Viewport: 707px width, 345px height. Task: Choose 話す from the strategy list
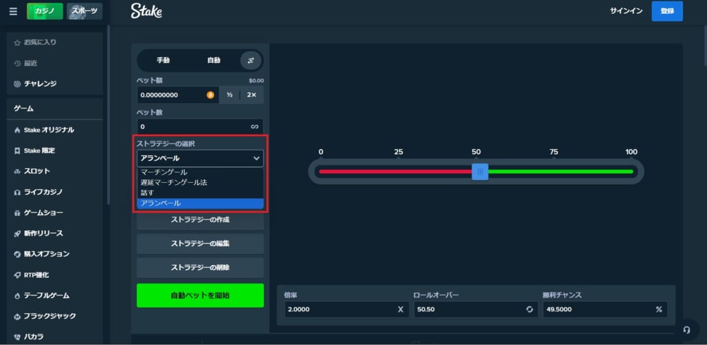click(x=200, y=193)
